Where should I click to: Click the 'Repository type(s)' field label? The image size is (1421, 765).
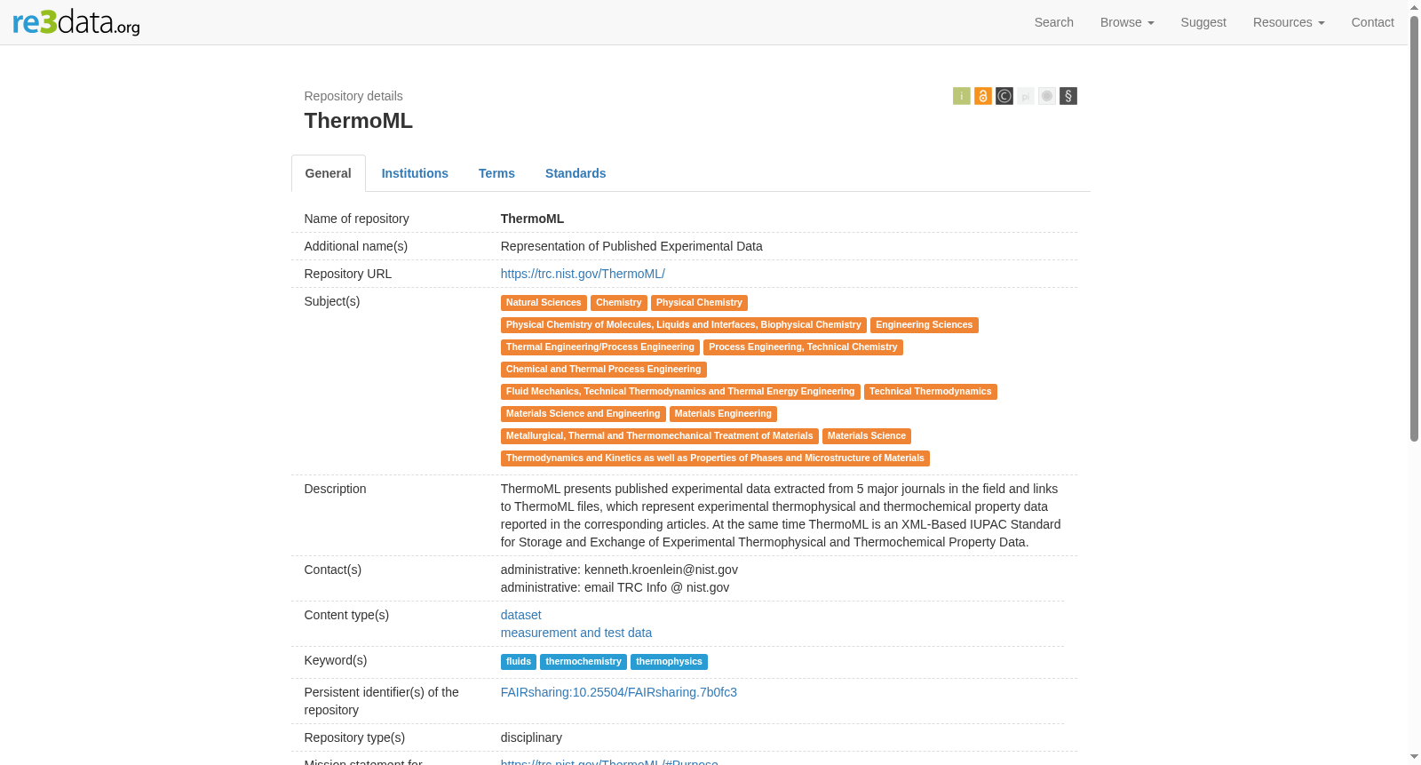[355, 737]
